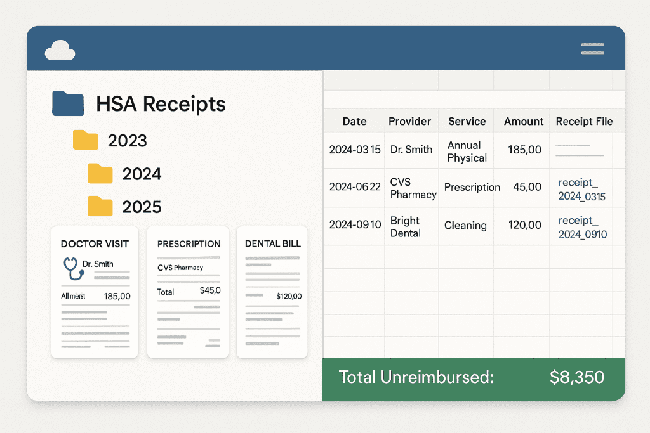This screenshot has height=433, width=650.
Task: Select the Bright Dental Cleaning row
Action: point(444,226)
